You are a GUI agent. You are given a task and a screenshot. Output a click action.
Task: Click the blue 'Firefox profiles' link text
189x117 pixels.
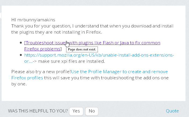pos(27,78)
